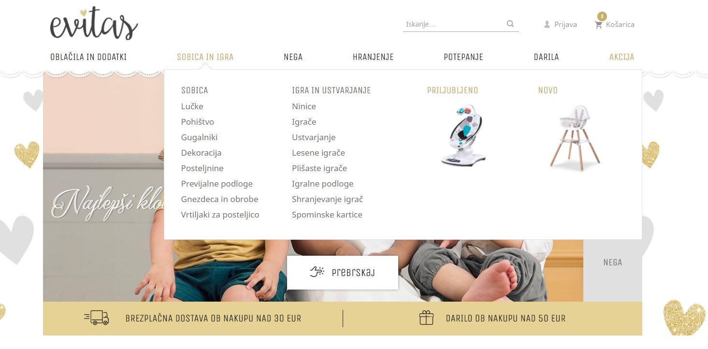This screenshot has width=708, height=349.
Task: Open the Oblačila in dodatki menu
Action: 88,57
